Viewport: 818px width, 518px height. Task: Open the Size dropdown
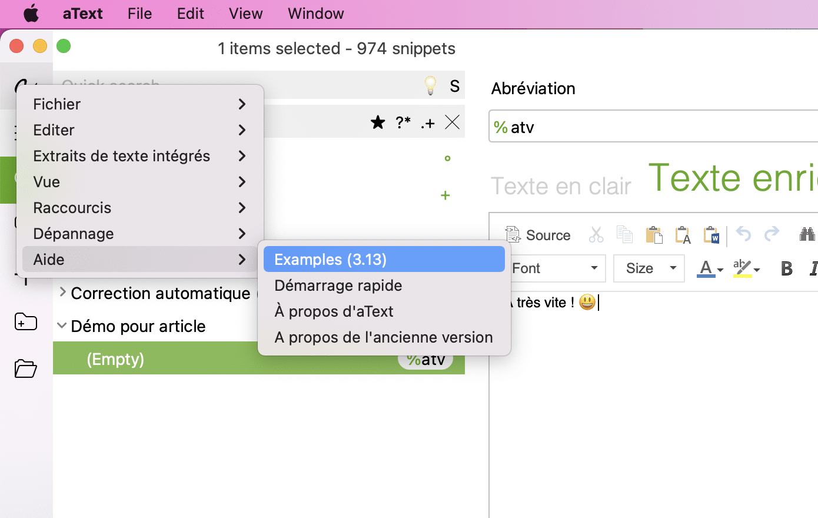[649, 268]
